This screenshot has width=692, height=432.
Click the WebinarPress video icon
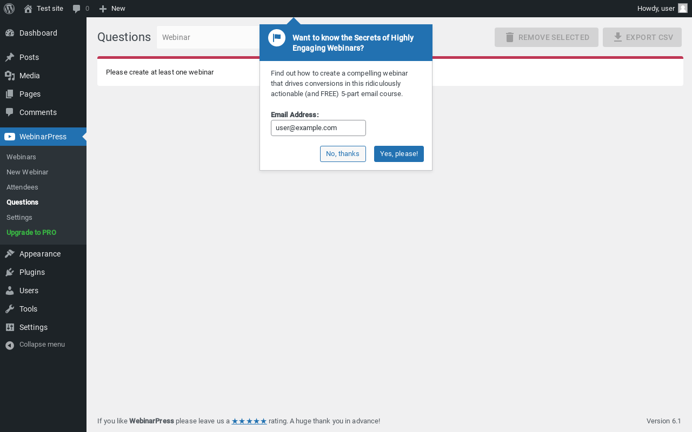pyautogui.click(x=10, y=137)
